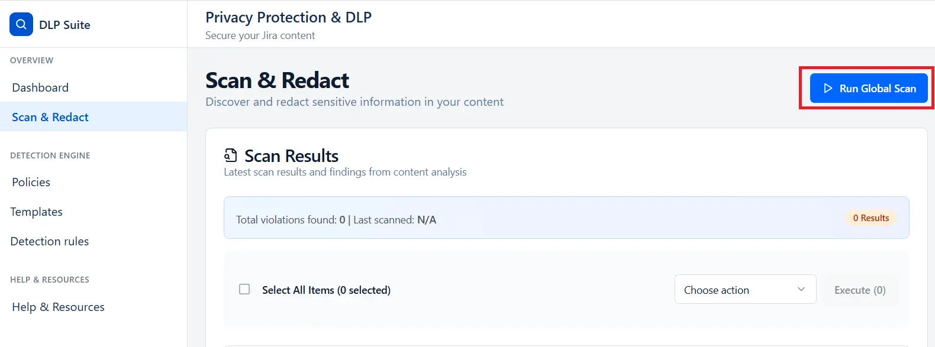935x347 pixels.
Task: Check the Select All Items checkbox
Action: pos(244,289)
